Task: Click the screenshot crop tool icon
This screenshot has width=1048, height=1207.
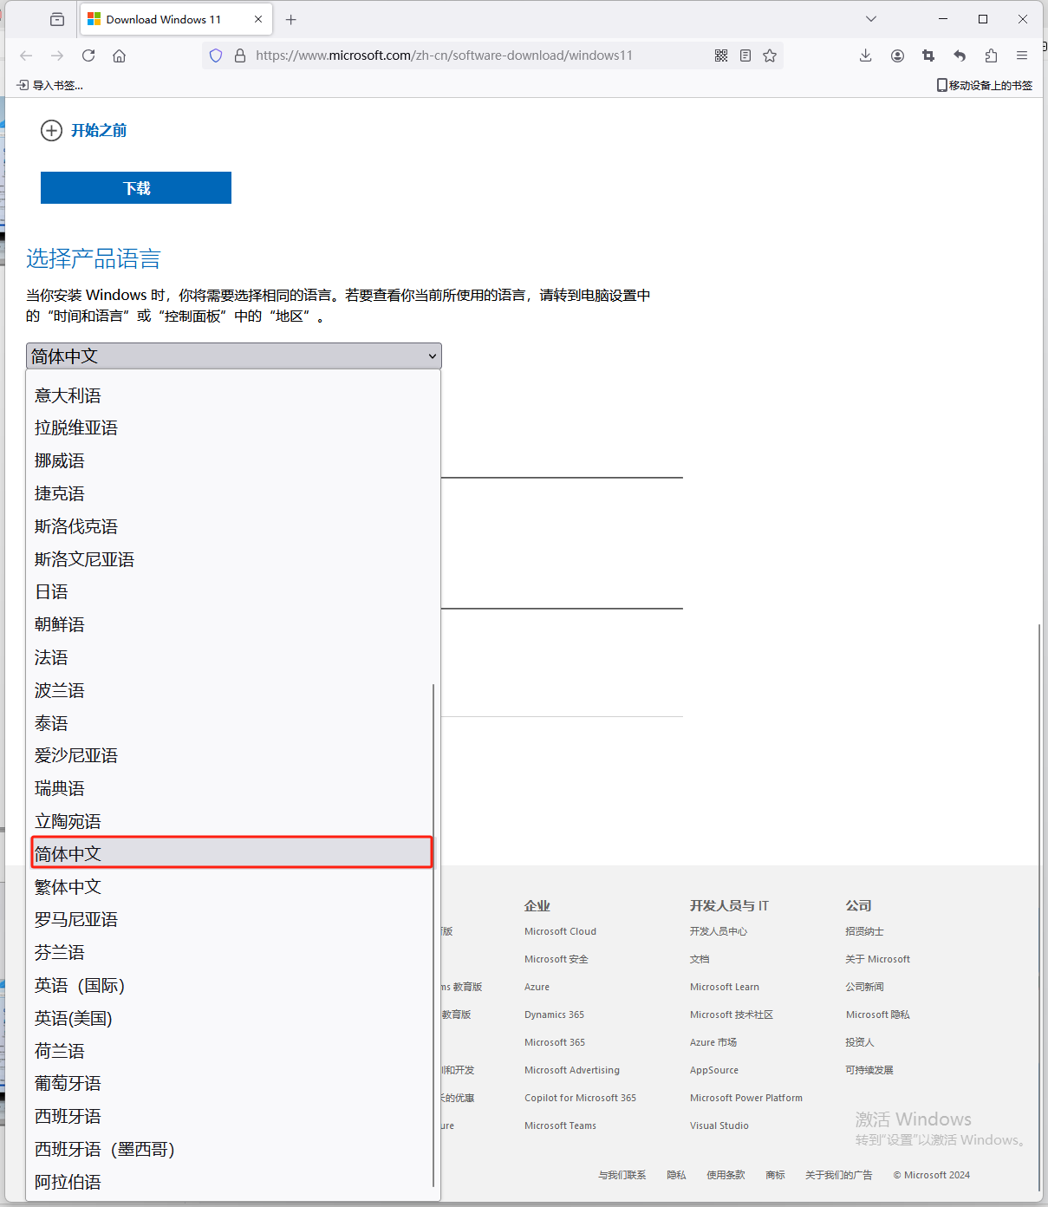Action: tap(928, 55)
